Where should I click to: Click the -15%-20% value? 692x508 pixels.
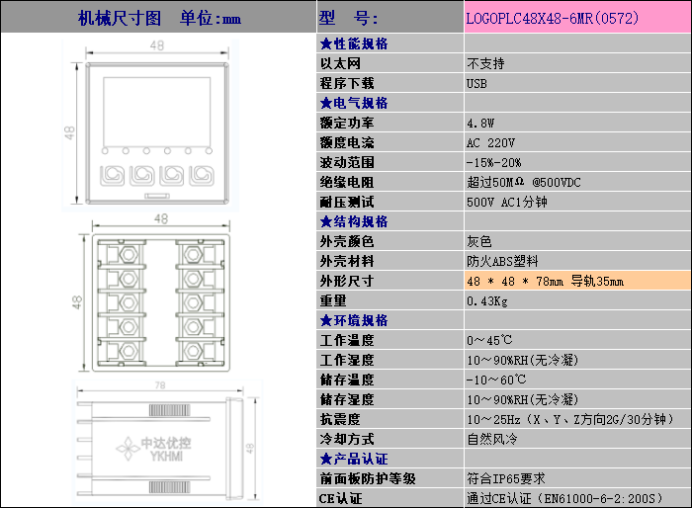point(494,162)
